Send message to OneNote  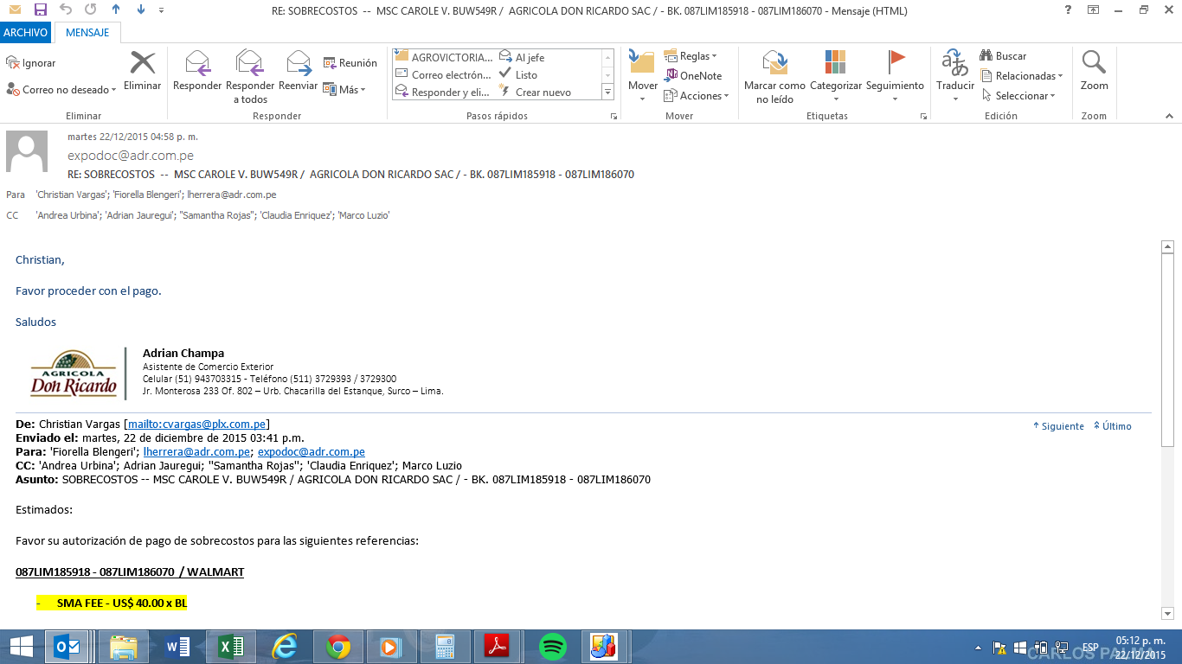(693, 75)
